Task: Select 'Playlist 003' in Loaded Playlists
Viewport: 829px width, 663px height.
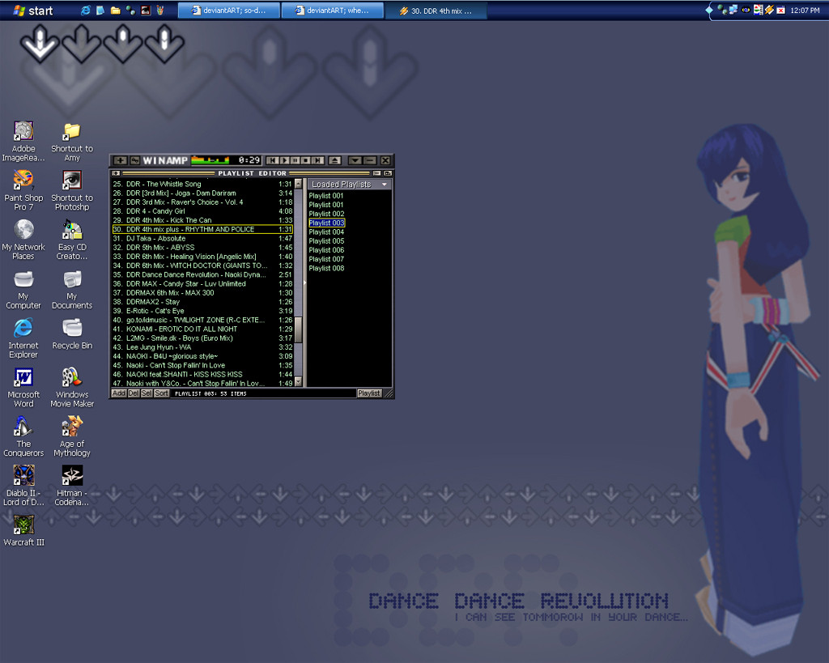Action: point(326,223)
